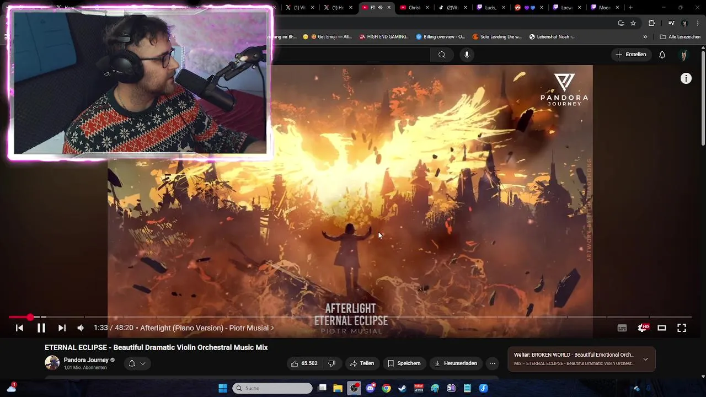706x397 pixels.
Task: Open the Pandora Journey channel link
Action: (86, 360)
